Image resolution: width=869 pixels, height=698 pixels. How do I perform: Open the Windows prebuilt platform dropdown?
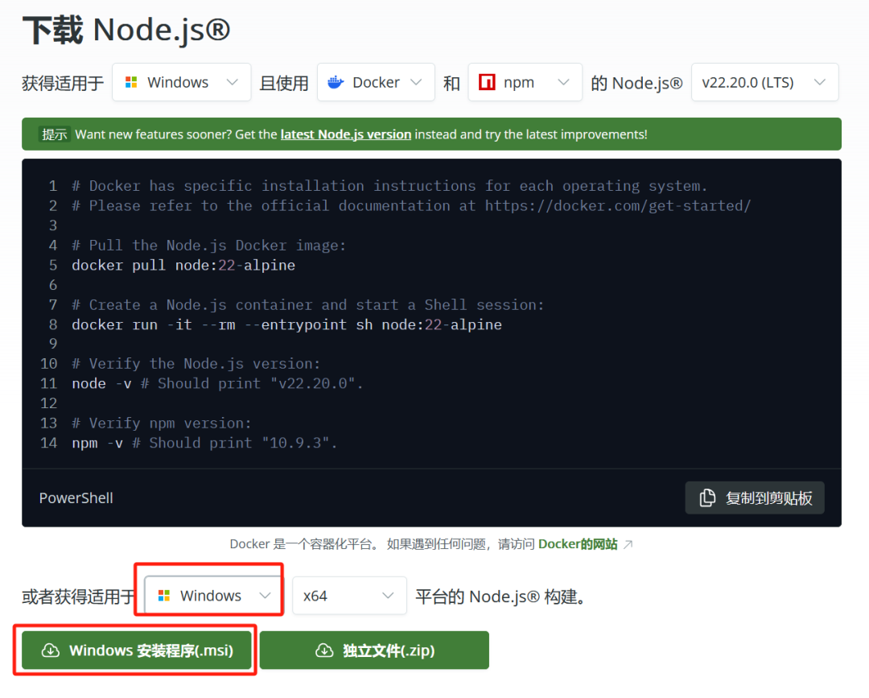(x=214, y=596)
